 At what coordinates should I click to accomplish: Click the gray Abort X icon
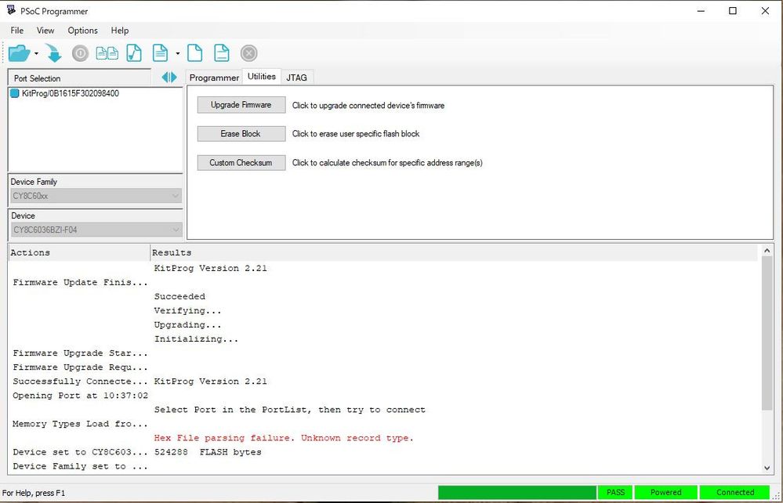pyautogui.click(x=248, y=53)
